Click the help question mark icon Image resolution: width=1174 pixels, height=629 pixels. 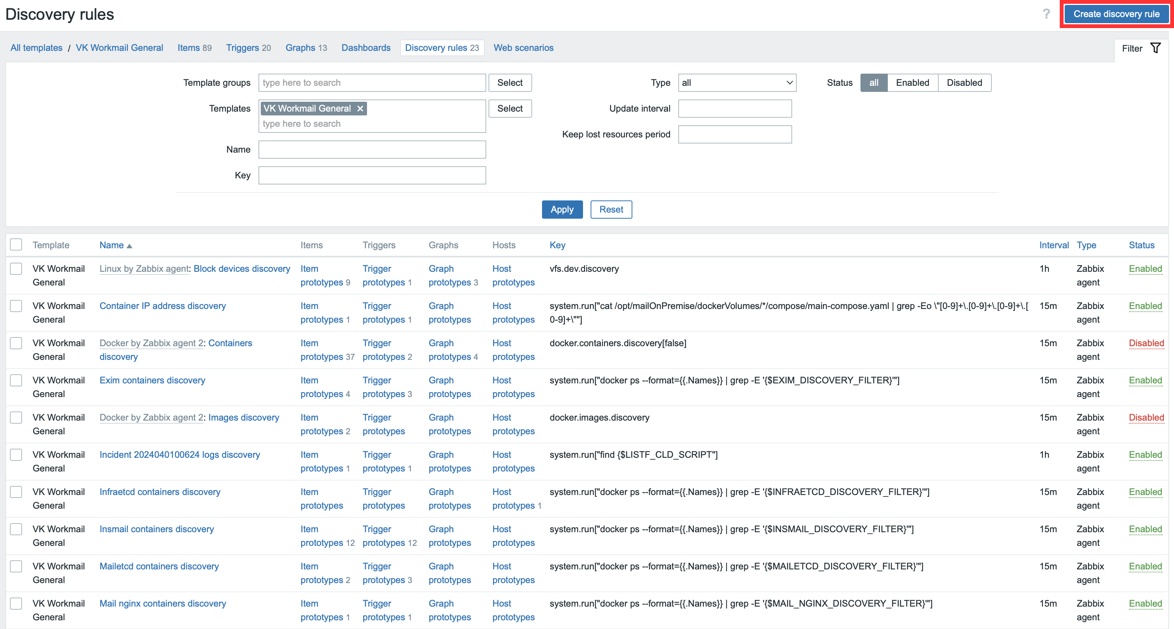1046,14
